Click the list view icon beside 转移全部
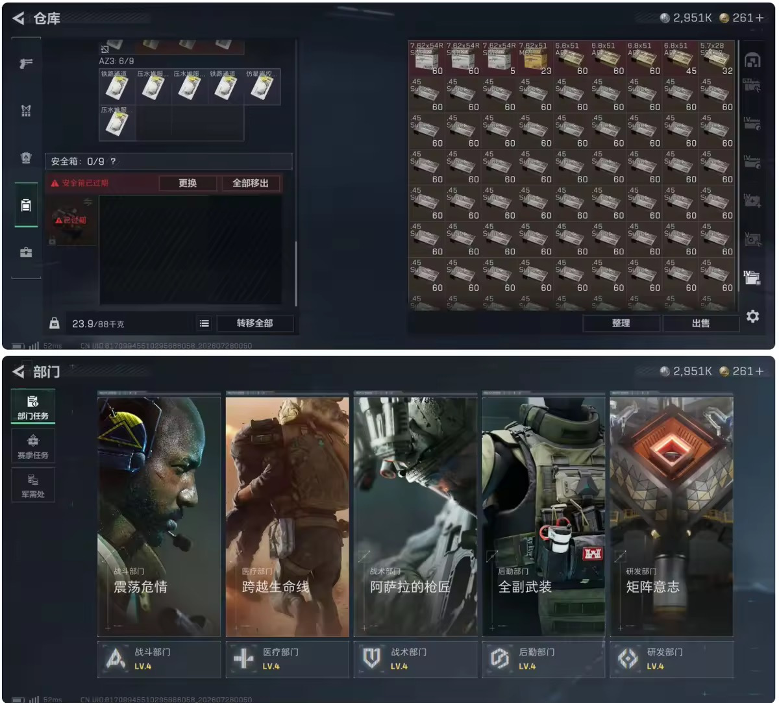779x703 pixels. (x=204, y=323)
